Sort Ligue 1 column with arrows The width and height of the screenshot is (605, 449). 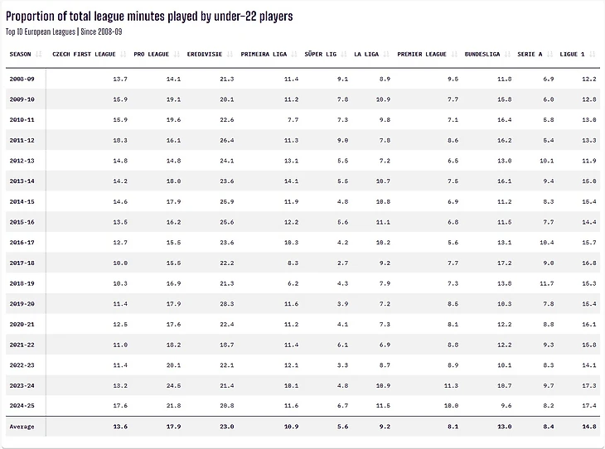pos(593,55)
